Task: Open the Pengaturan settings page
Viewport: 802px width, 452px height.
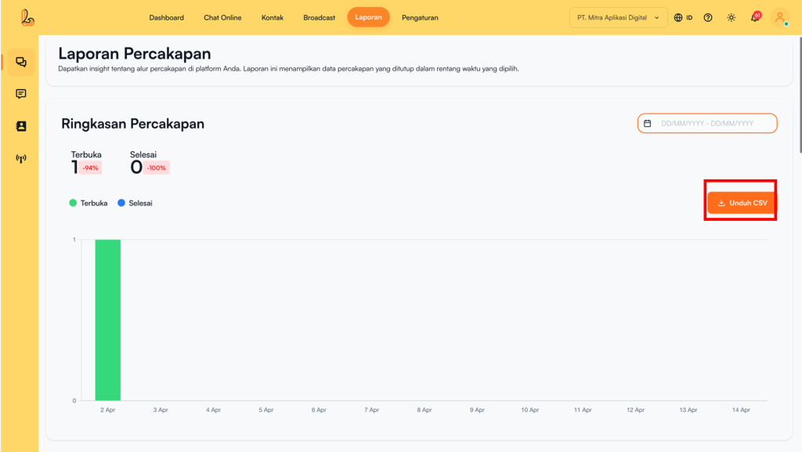Action: [x=420, y=17]
